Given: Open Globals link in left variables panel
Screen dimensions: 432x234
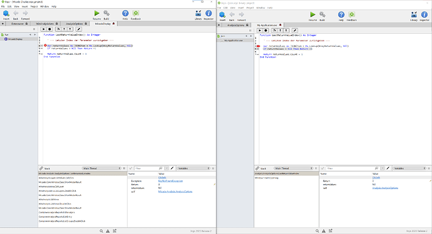Looking at the screenshot, I should click(162, 177).
